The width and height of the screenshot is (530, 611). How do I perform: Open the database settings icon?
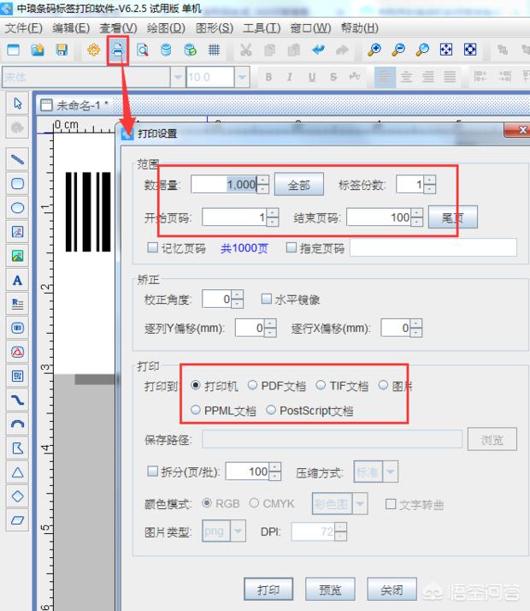[166, 50]
